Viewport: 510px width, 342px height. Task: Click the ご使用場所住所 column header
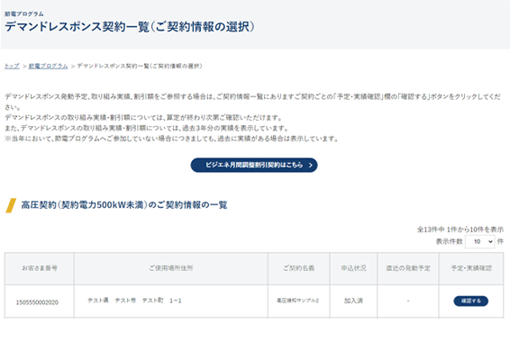171,268
